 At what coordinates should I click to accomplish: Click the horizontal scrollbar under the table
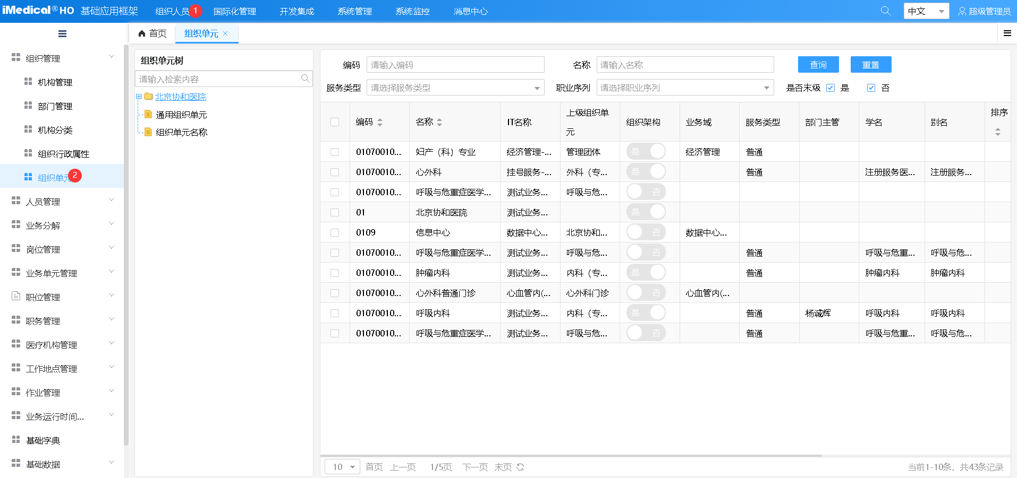571,455
